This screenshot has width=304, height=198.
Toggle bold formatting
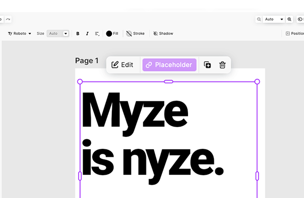pos(78,33)
